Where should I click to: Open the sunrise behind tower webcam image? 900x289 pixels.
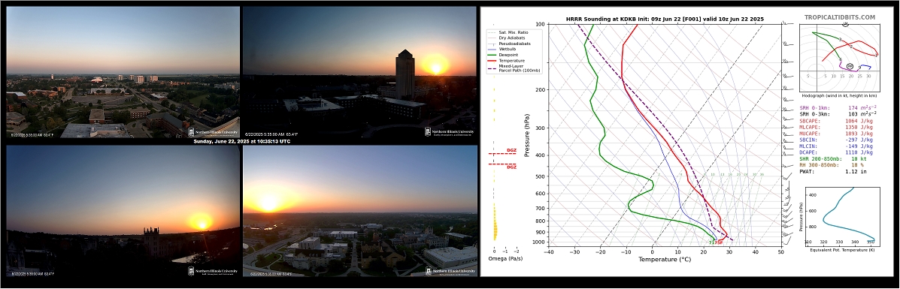[x=360, y=72]
